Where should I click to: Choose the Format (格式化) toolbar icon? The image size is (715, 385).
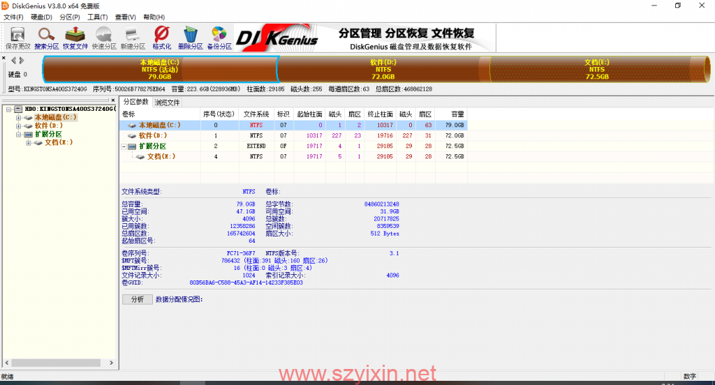click(x=161, y=38)
